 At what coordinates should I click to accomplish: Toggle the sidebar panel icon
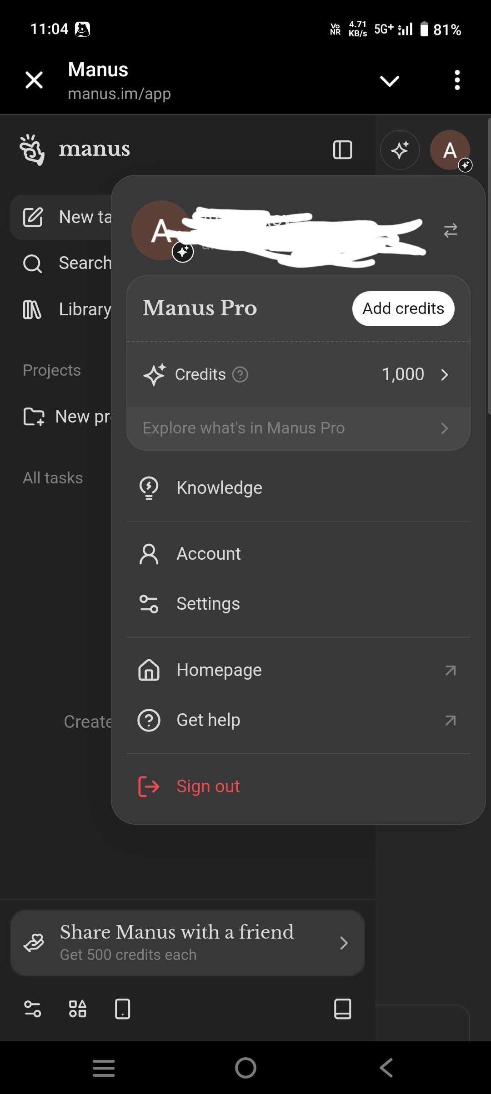click(342, 150)
